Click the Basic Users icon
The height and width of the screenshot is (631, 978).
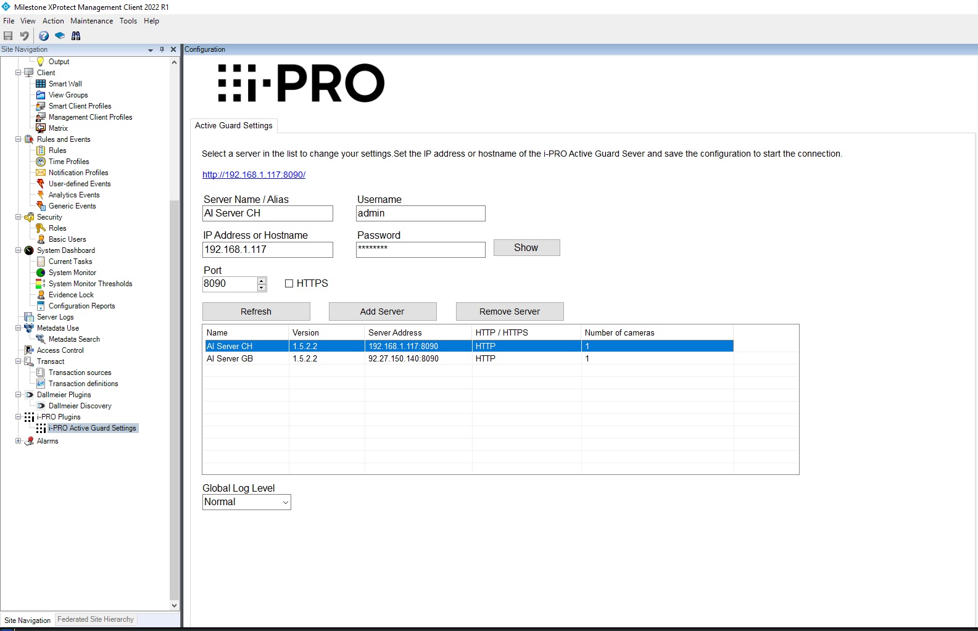click(41, 239)
